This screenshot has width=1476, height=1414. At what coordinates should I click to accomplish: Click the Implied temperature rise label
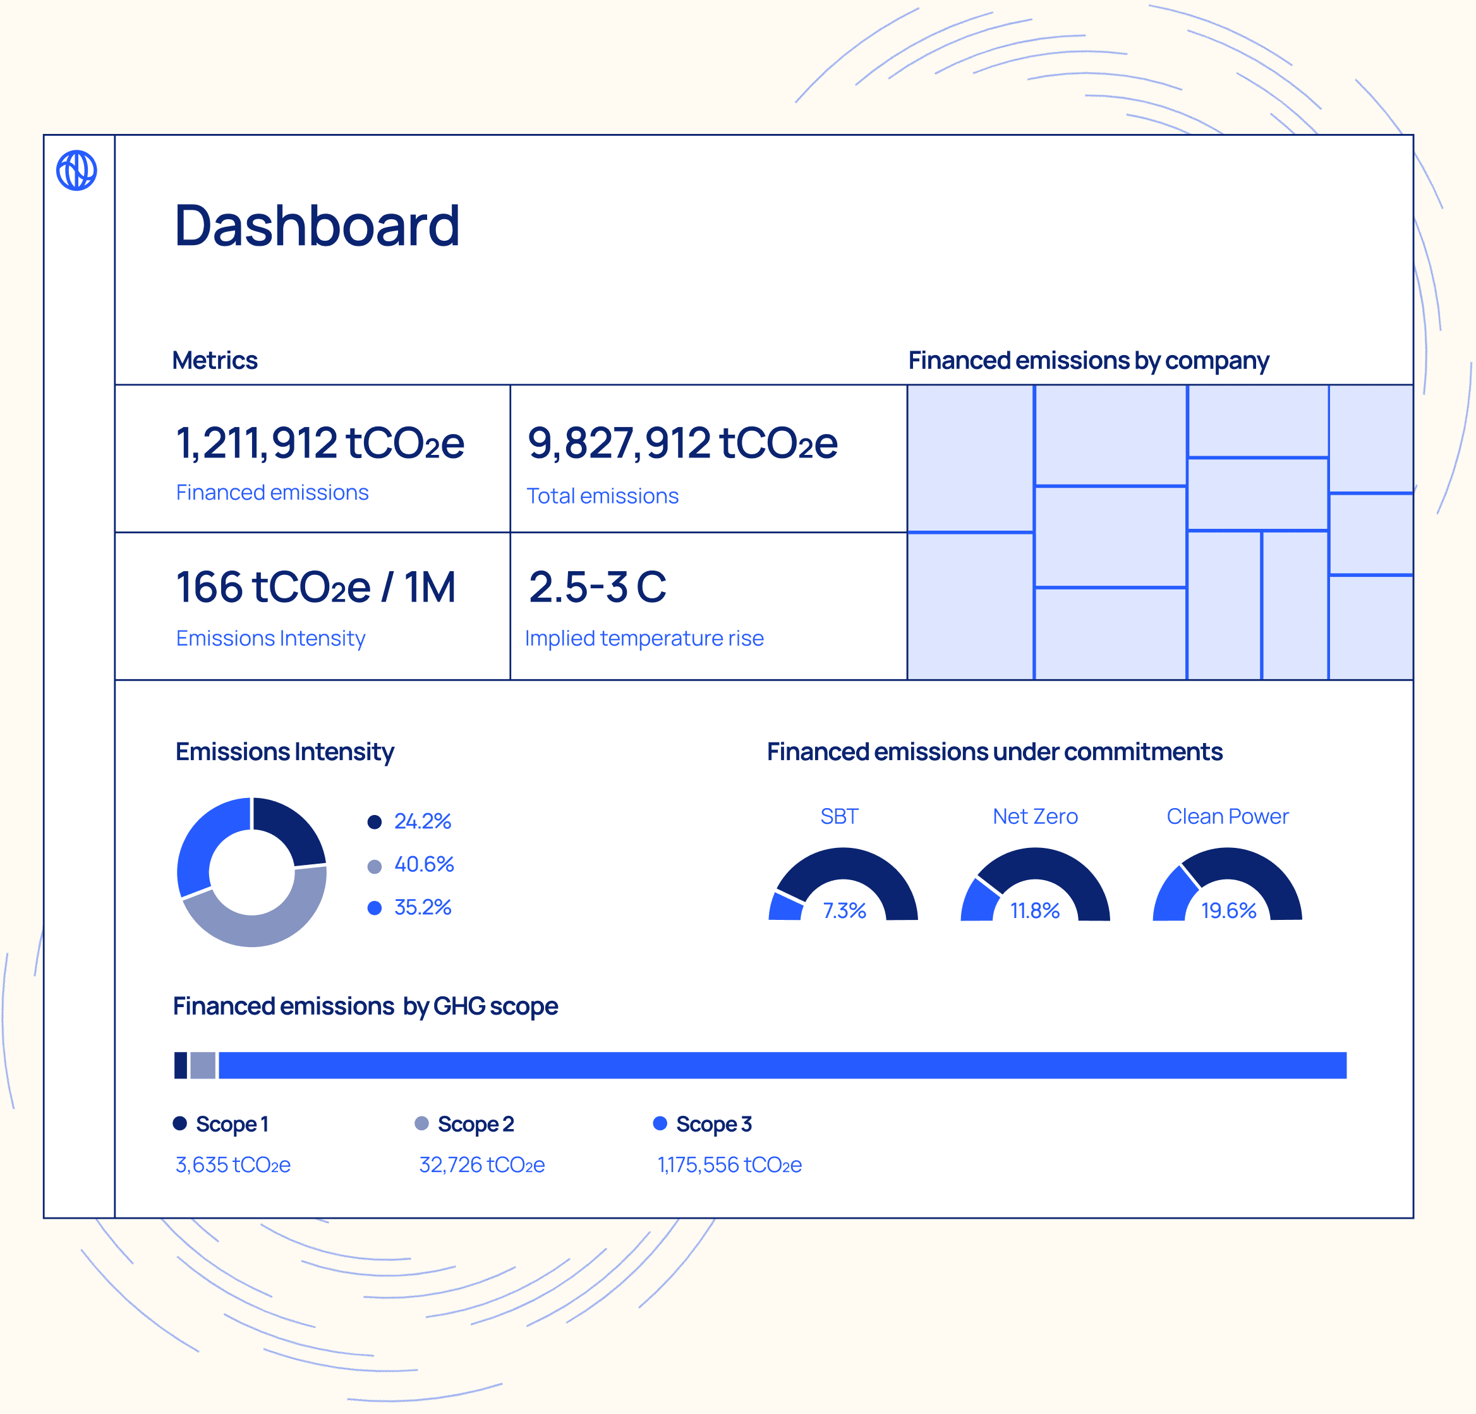click(x=644, y=639)
